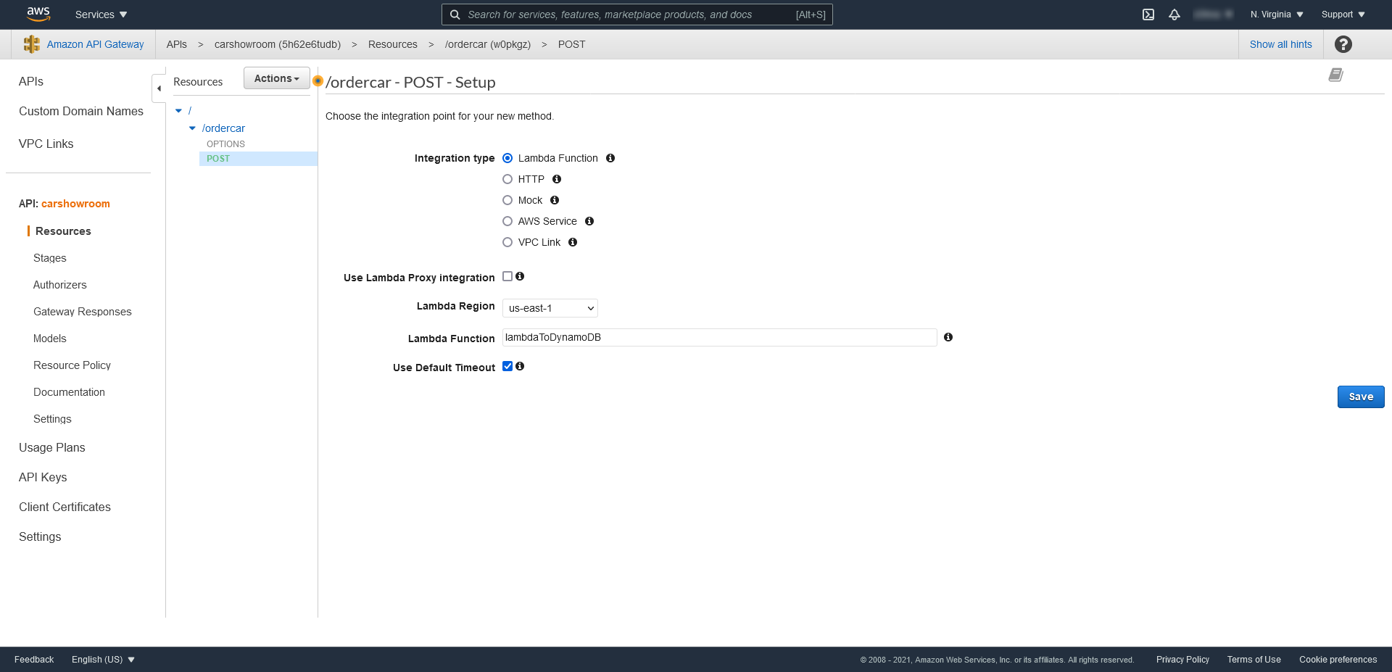Open the English (US) language dropdown
The height and width of the screenshot is (672, 1392).
point(103,660)
